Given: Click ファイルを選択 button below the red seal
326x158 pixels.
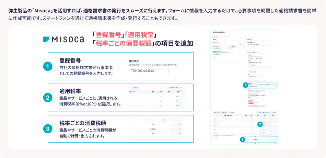Looking at the screenshot, I should click(252, 106).
